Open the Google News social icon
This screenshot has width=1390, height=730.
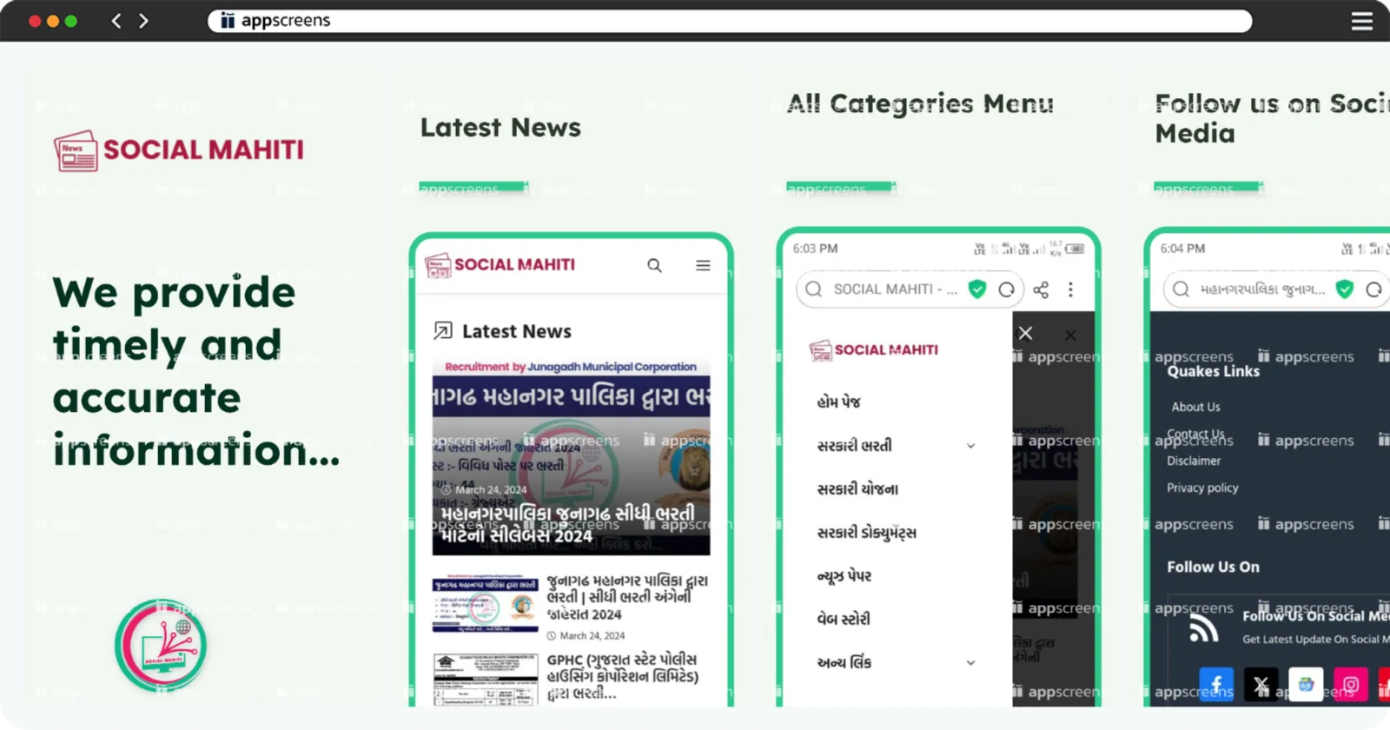tap(1306, 685)
